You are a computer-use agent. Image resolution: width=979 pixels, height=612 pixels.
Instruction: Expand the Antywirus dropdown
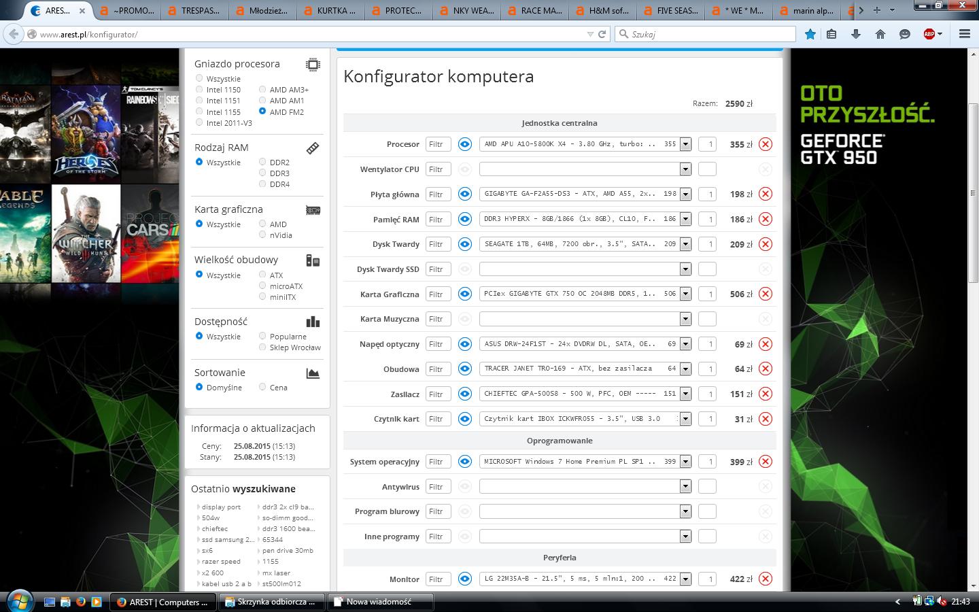tap(685, 487)
